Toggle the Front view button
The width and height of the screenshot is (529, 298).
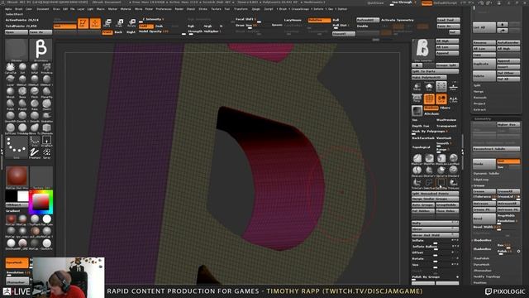[x=107, y=32]
